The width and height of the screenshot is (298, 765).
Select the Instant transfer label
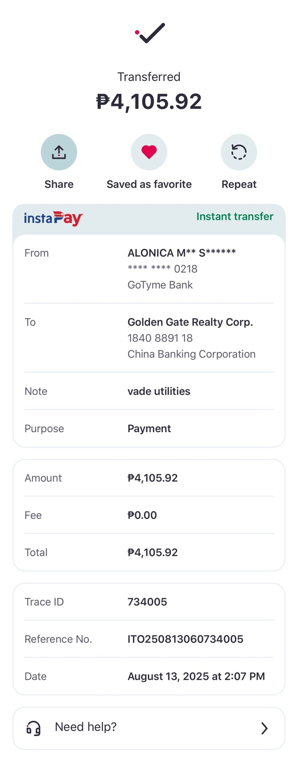click(235, 216)
